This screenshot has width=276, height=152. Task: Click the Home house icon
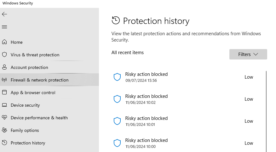coord(4,42)
